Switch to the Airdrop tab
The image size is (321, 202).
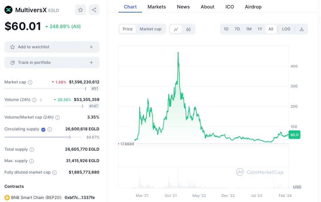(253, 7)
